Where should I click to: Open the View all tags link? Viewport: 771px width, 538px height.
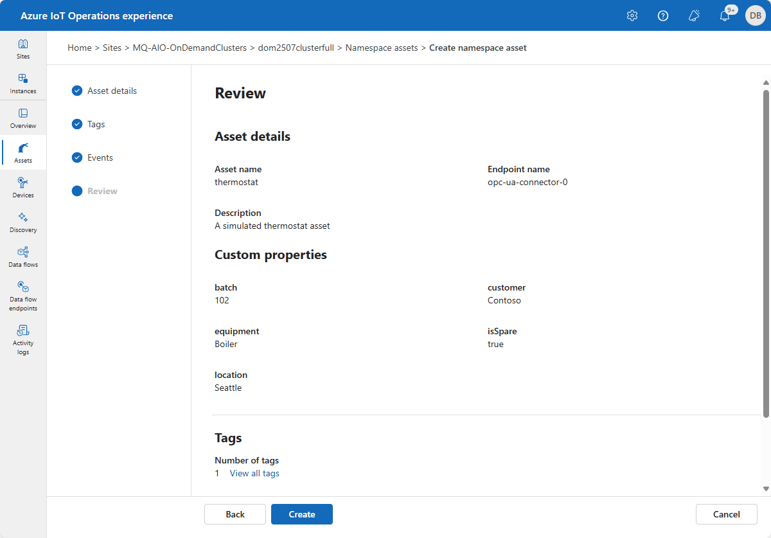pyautogui.click(x=254, y=473)
